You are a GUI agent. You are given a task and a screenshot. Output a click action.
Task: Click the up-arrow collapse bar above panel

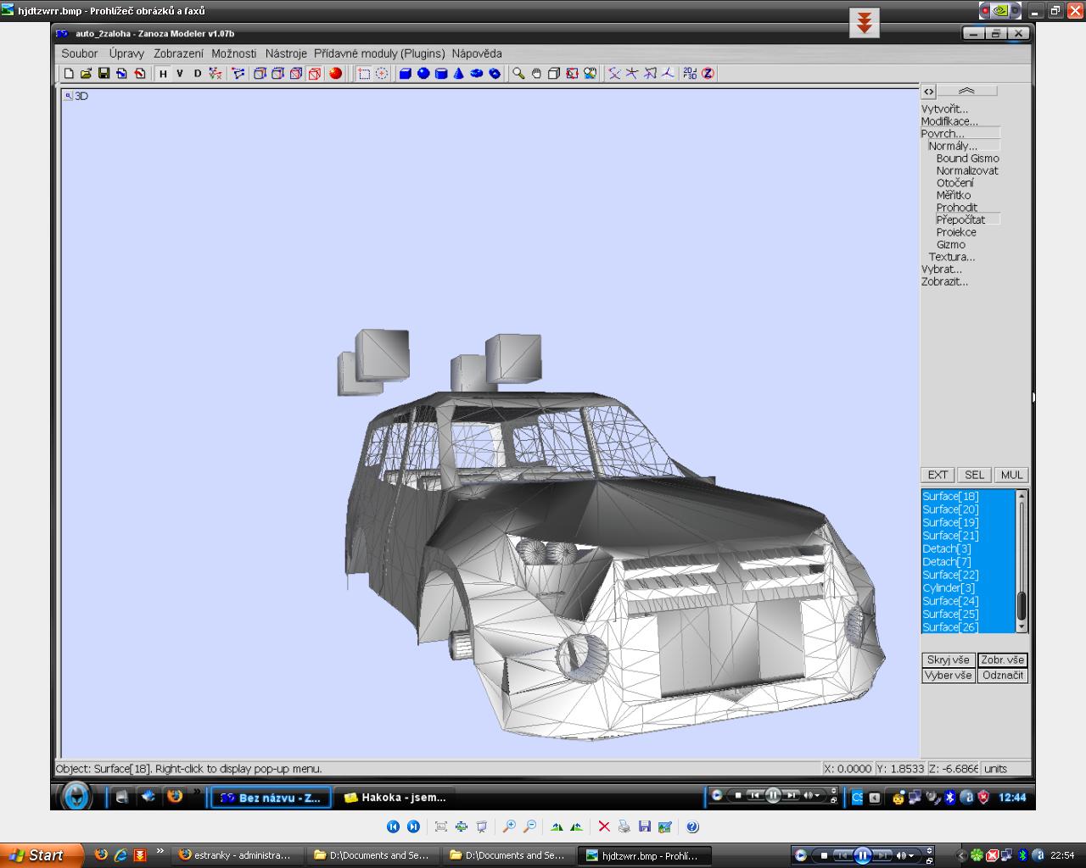point(967,91)
